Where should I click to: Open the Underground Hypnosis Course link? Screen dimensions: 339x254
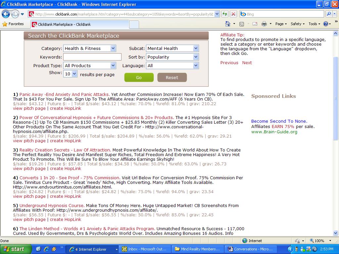coord(52,205)
